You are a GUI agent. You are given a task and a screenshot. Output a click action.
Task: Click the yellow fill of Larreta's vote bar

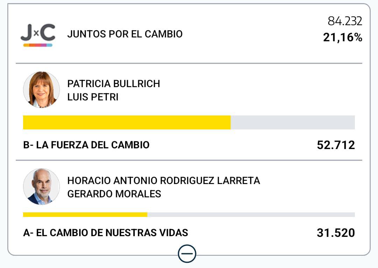pyautogui.click(x=85, y=214)
